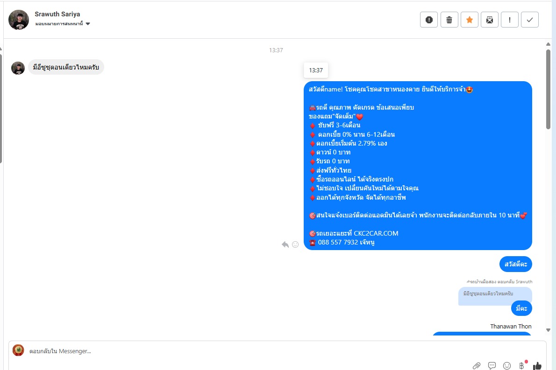Image resolution: width=556 pixels, height=370 pixels.
Task: Click scrollbar up arrow in chat
Action: coord(548,44)
